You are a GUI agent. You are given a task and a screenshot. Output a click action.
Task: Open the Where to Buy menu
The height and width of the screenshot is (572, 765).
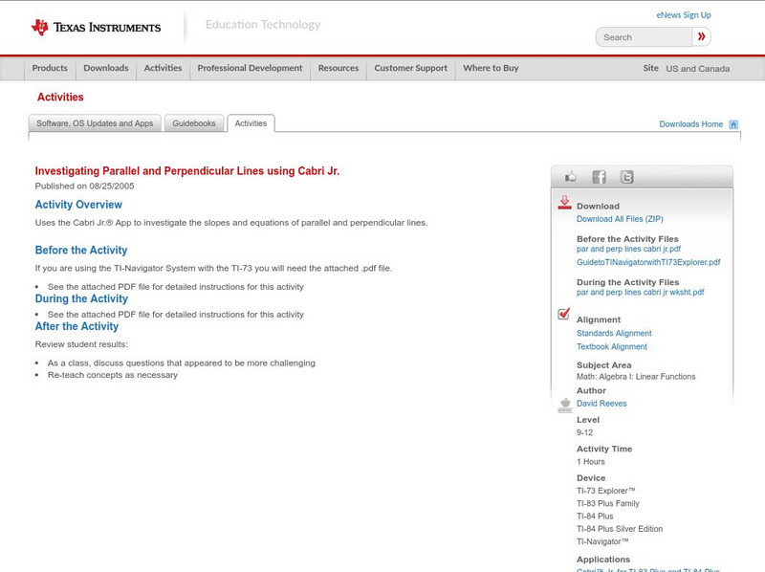click(491, 68)
